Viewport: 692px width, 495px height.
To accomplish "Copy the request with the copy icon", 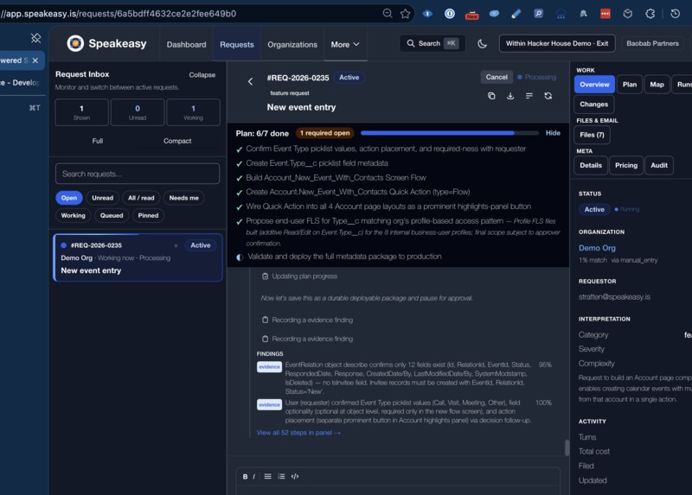I will 491,96.
